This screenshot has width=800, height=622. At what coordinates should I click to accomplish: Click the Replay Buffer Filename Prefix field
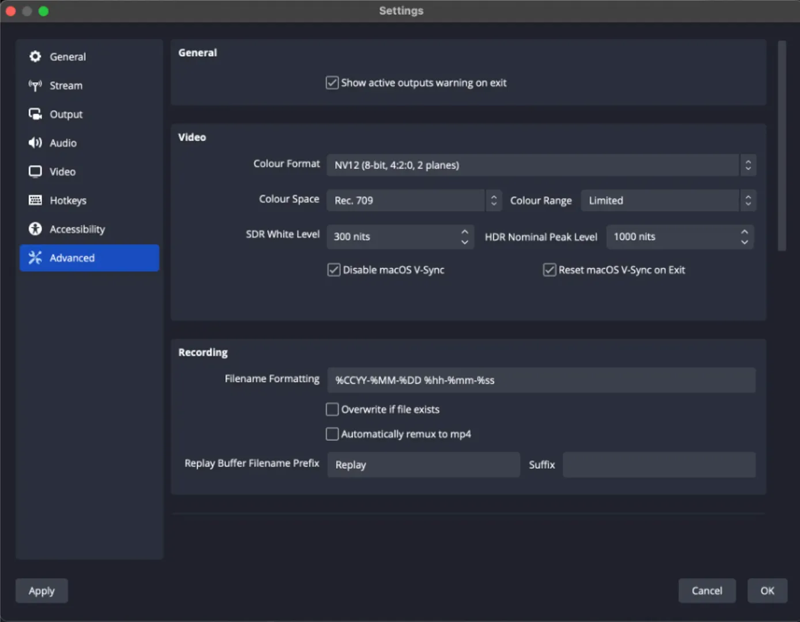(423, 465)
